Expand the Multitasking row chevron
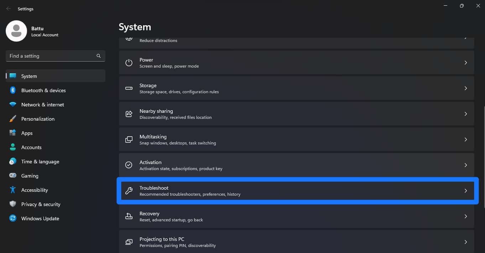 466,139
